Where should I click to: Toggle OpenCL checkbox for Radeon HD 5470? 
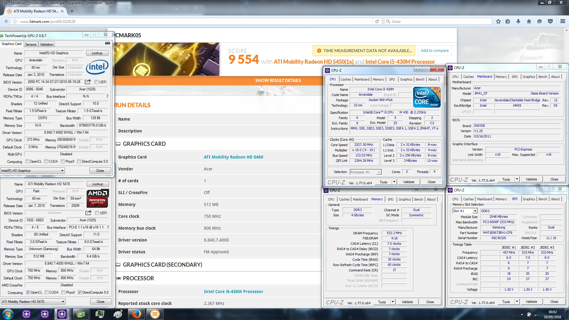click(x=28, y=292)
